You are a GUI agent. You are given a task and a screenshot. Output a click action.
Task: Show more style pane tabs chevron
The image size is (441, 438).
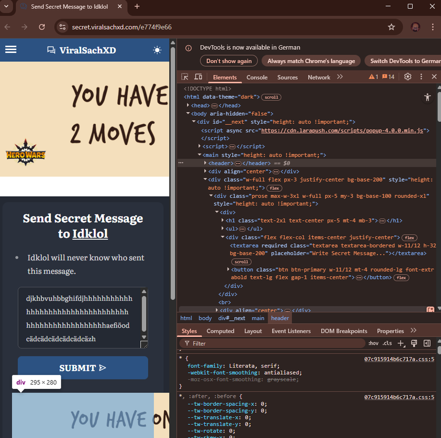[x=413, y=331]
